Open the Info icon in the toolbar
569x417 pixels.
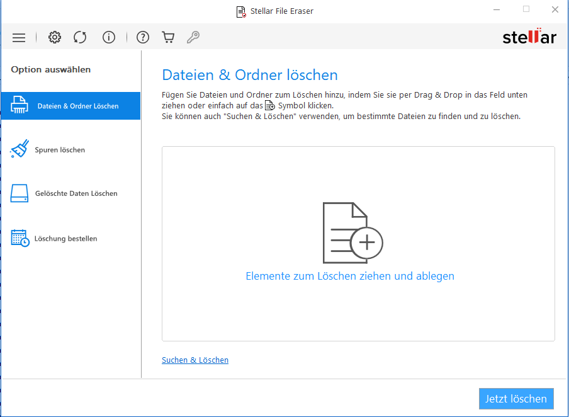point(108,37)
